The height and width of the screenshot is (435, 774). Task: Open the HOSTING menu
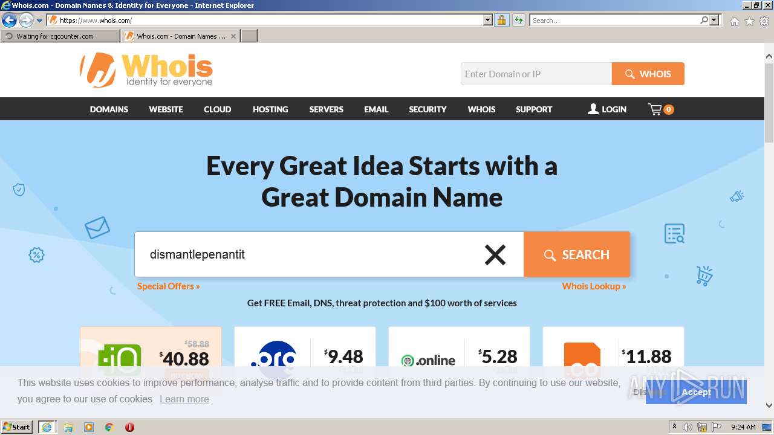(x=270, y=109)
